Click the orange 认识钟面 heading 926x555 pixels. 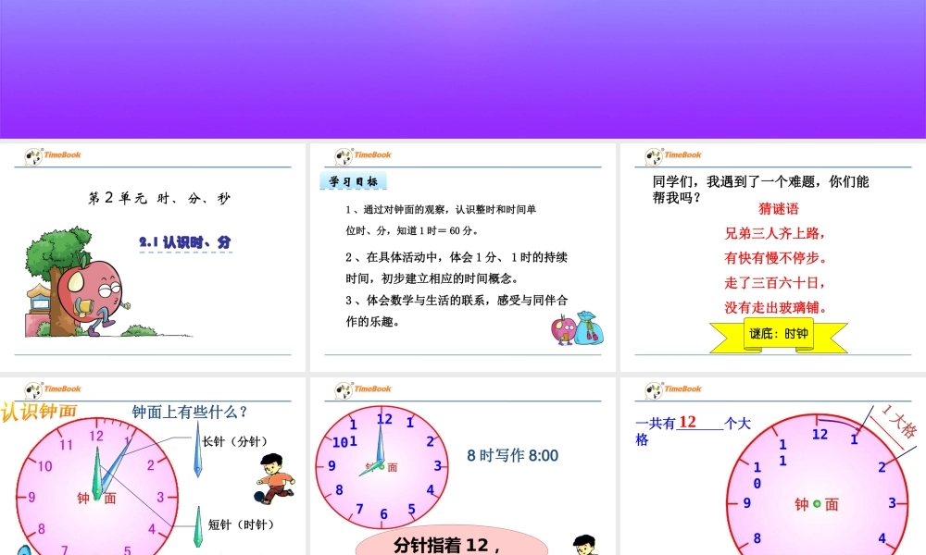click(x=39, y=412)
